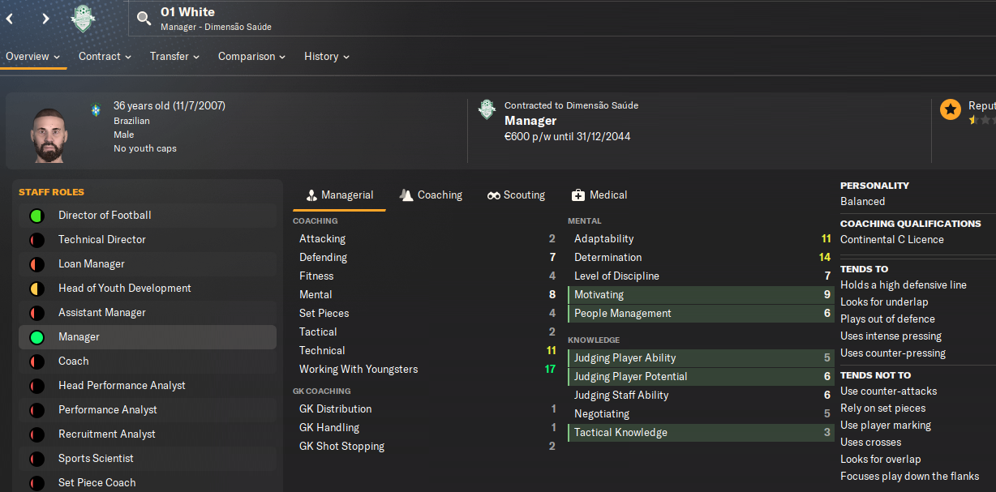This screenshot has width=996, height=492.
Task: Open the Overview dropdown menu
Action: coord(33,57)
